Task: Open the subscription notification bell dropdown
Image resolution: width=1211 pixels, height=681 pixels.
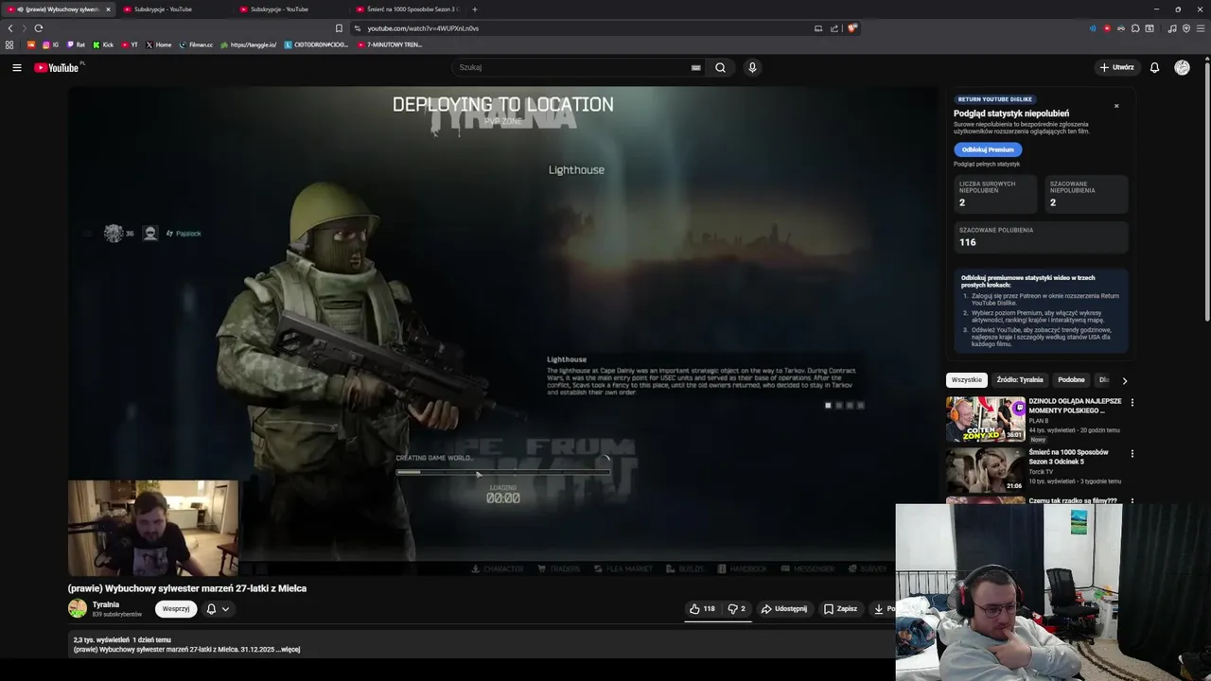Action: [218, 609]
